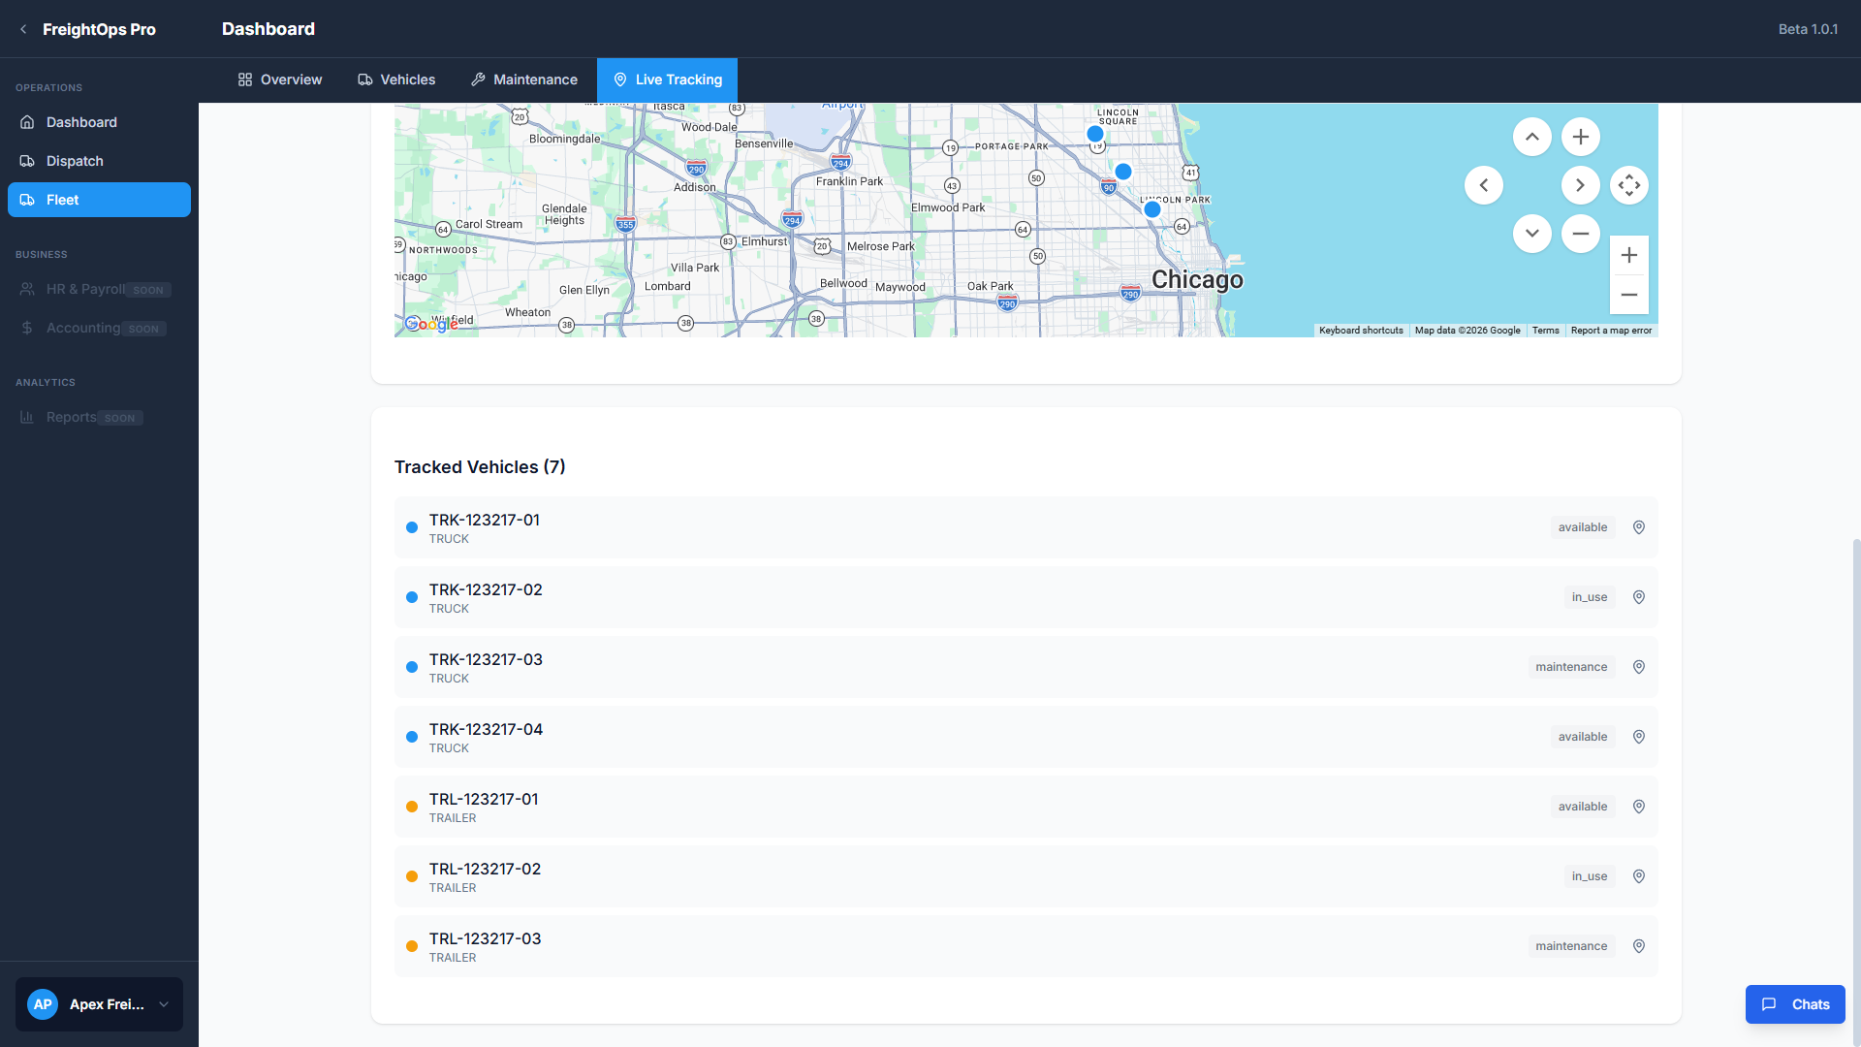Collapse sidebar with back chevron near FreightOps Pro
The image size is (1861, 1047).
pos(23,29)
